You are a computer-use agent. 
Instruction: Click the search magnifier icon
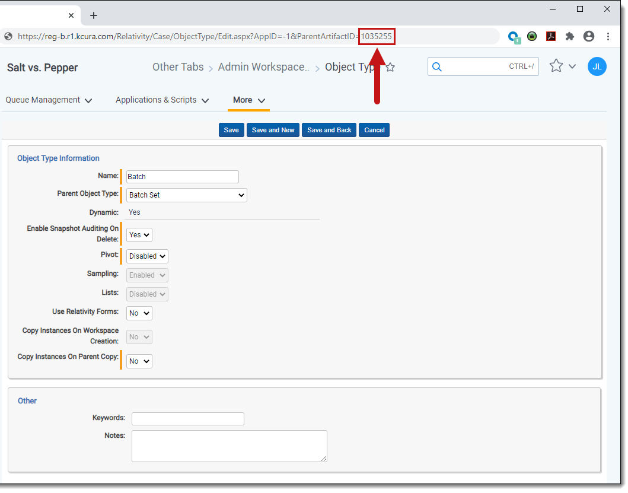point(437,66)
